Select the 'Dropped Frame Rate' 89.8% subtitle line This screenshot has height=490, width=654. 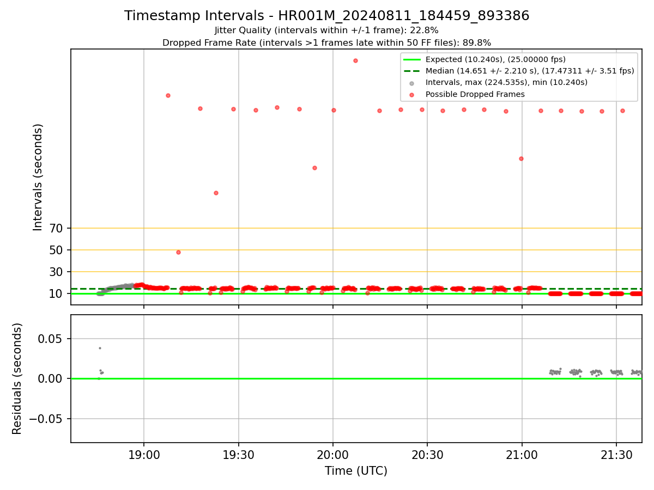pyautogui.click(x=326, y=42)
